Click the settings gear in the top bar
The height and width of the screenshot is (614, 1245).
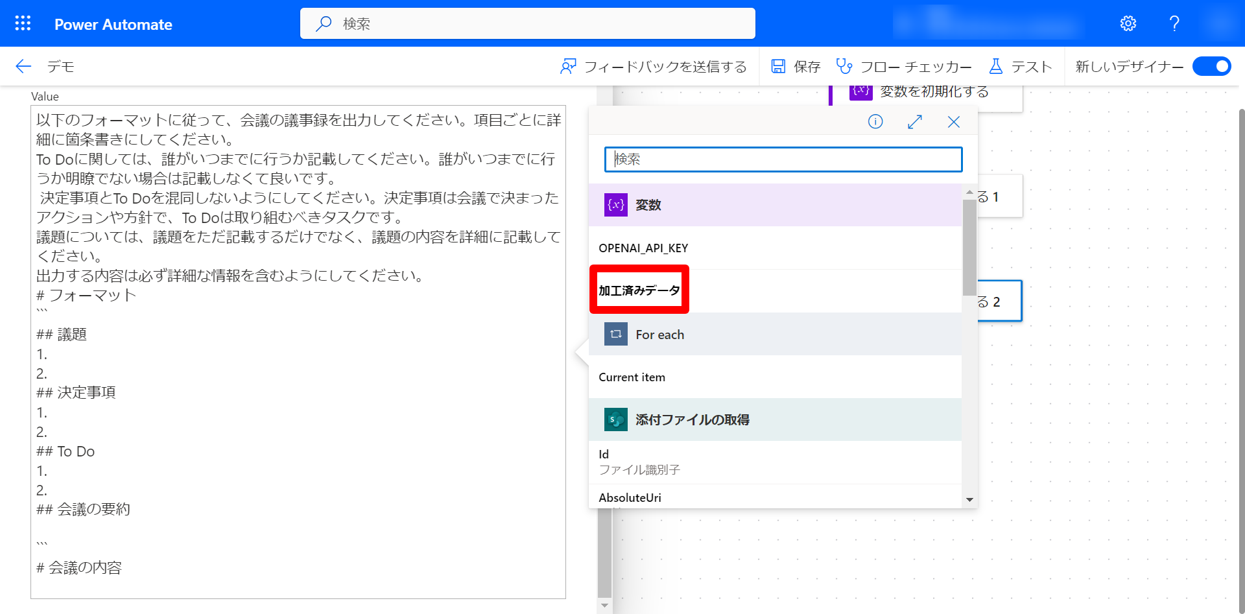1128,23
